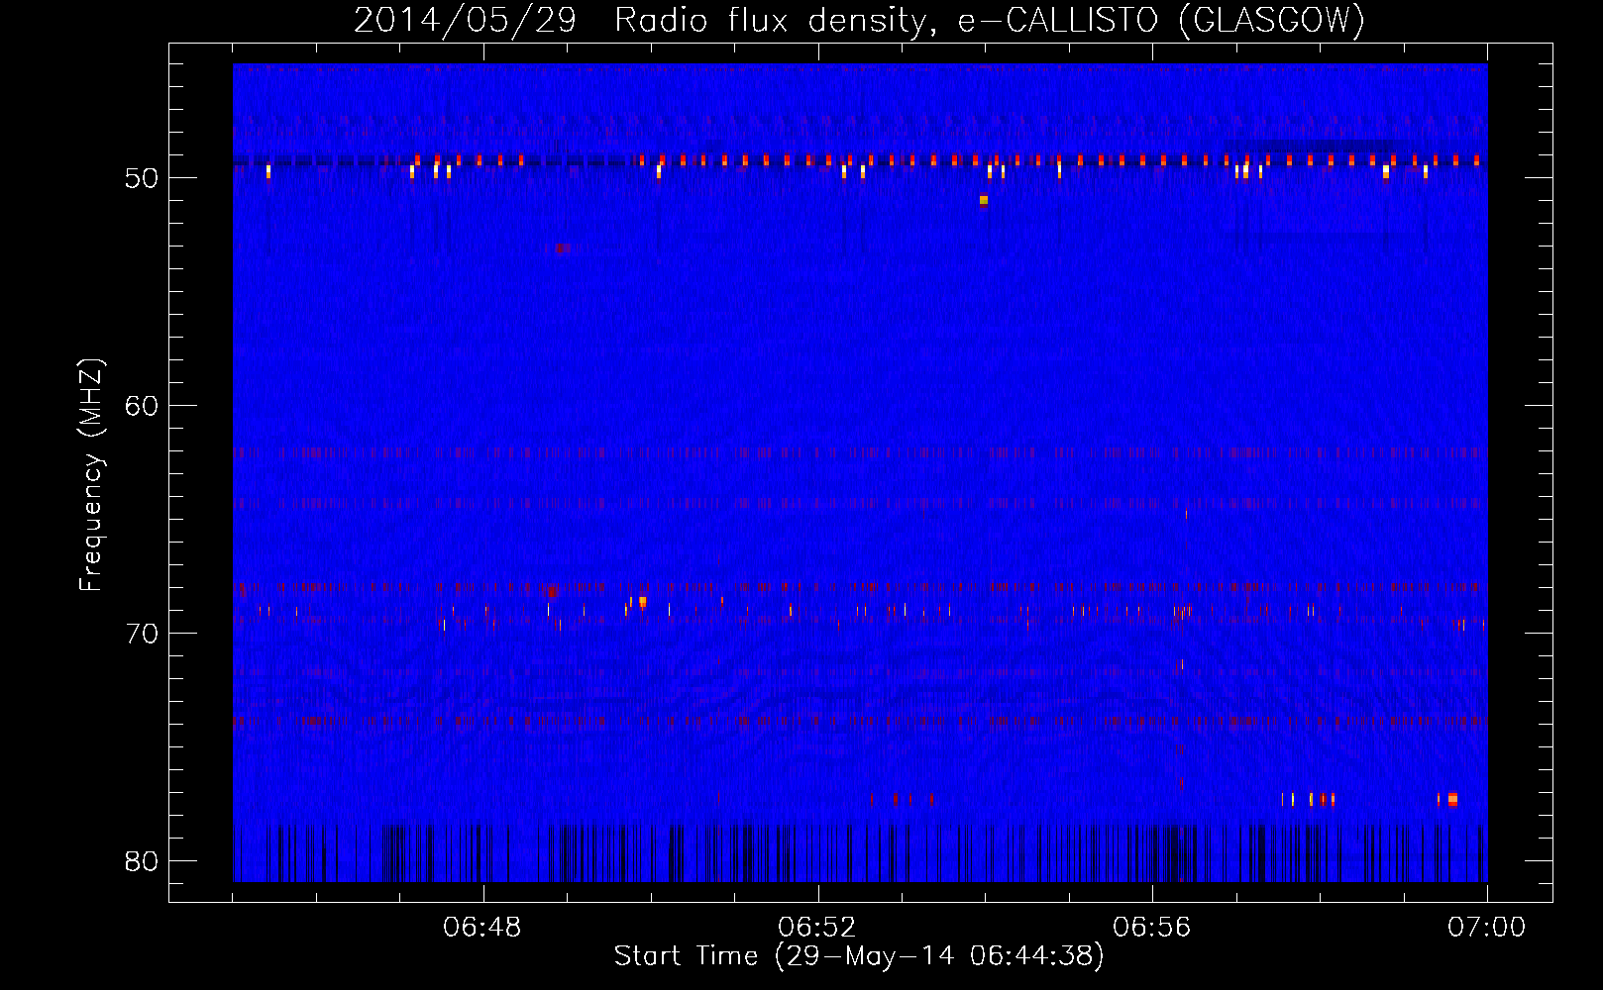This screenshot has width=1603, height=990.
Task: Select the 06:52 time tick label
Action: (817, 928)
